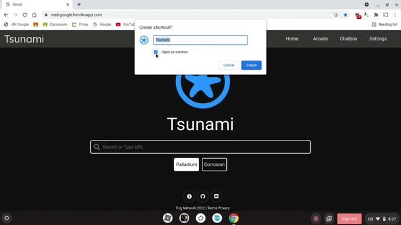
Task: Open the GitHub icon link
Action: click(x=203, y=196)
